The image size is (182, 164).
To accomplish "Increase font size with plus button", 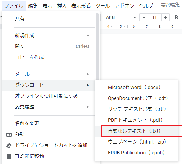I will pos(166,17).
